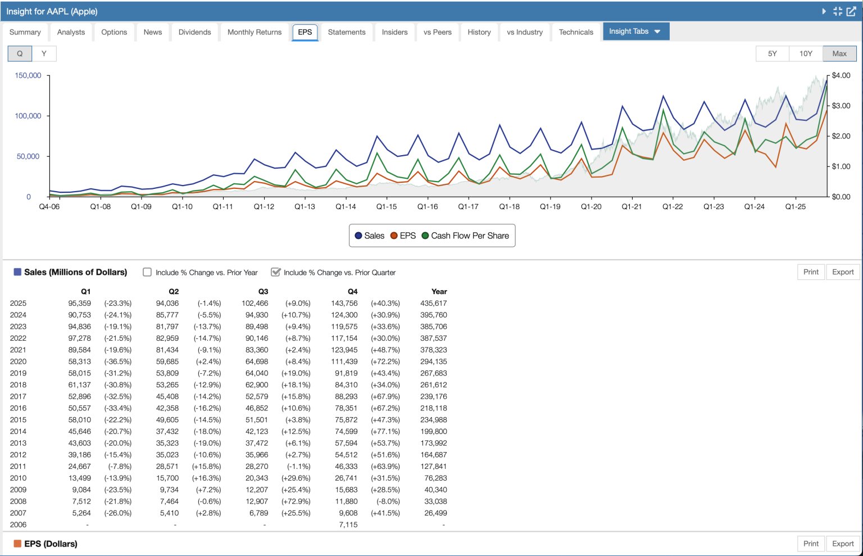Click the collapse/shrink panel icon
Screen dimensions: 863x556
click(x=838, y=11)
